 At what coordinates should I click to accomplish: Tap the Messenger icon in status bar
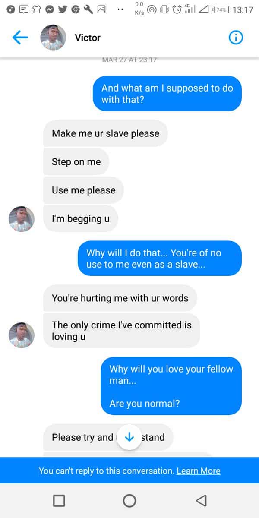point(49,9)
